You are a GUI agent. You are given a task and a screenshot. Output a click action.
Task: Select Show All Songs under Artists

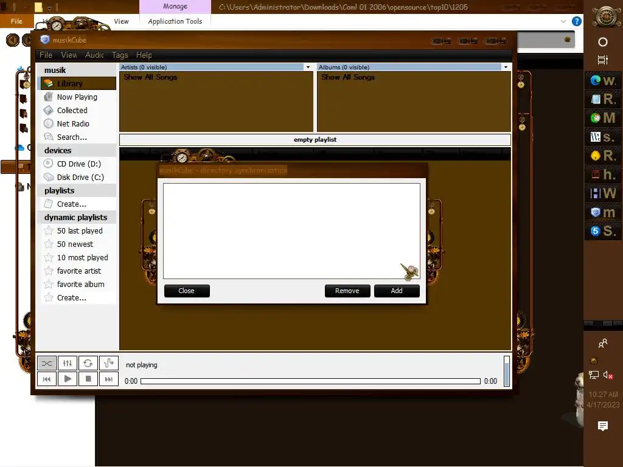pyautogui.click(x=150, y=77)
